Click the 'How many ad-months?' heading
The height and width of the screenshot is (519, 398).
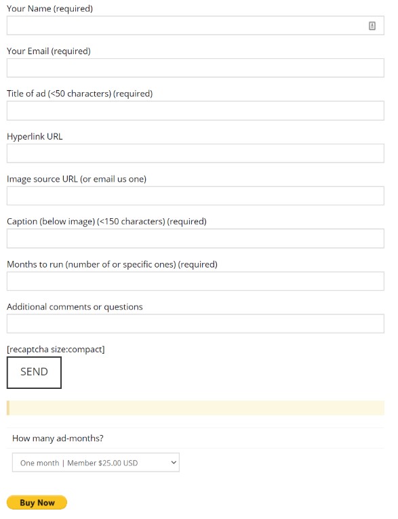[58, 438]
